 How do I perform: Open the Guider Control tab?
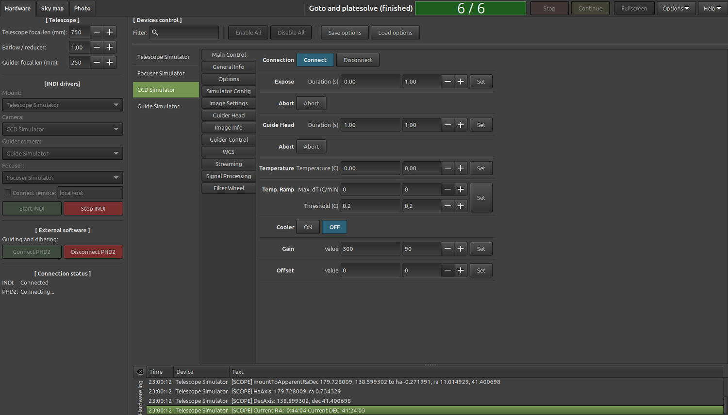click(x=229, y=139)
